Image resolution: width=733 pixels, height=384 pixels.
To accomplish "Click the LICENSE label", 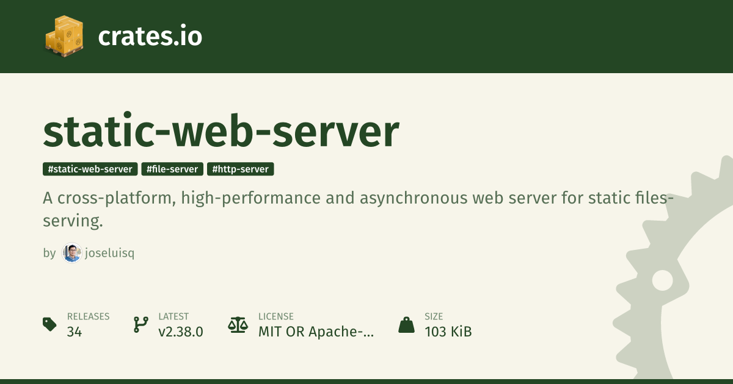I will 276,316.
